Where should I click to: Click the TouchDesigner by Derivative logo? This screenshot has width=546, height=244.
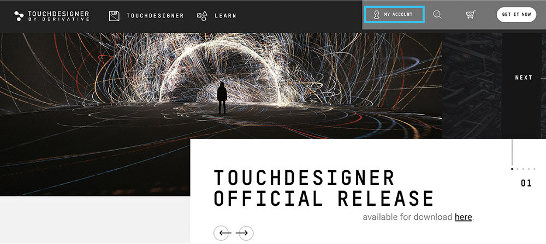[x=51, y=16]
